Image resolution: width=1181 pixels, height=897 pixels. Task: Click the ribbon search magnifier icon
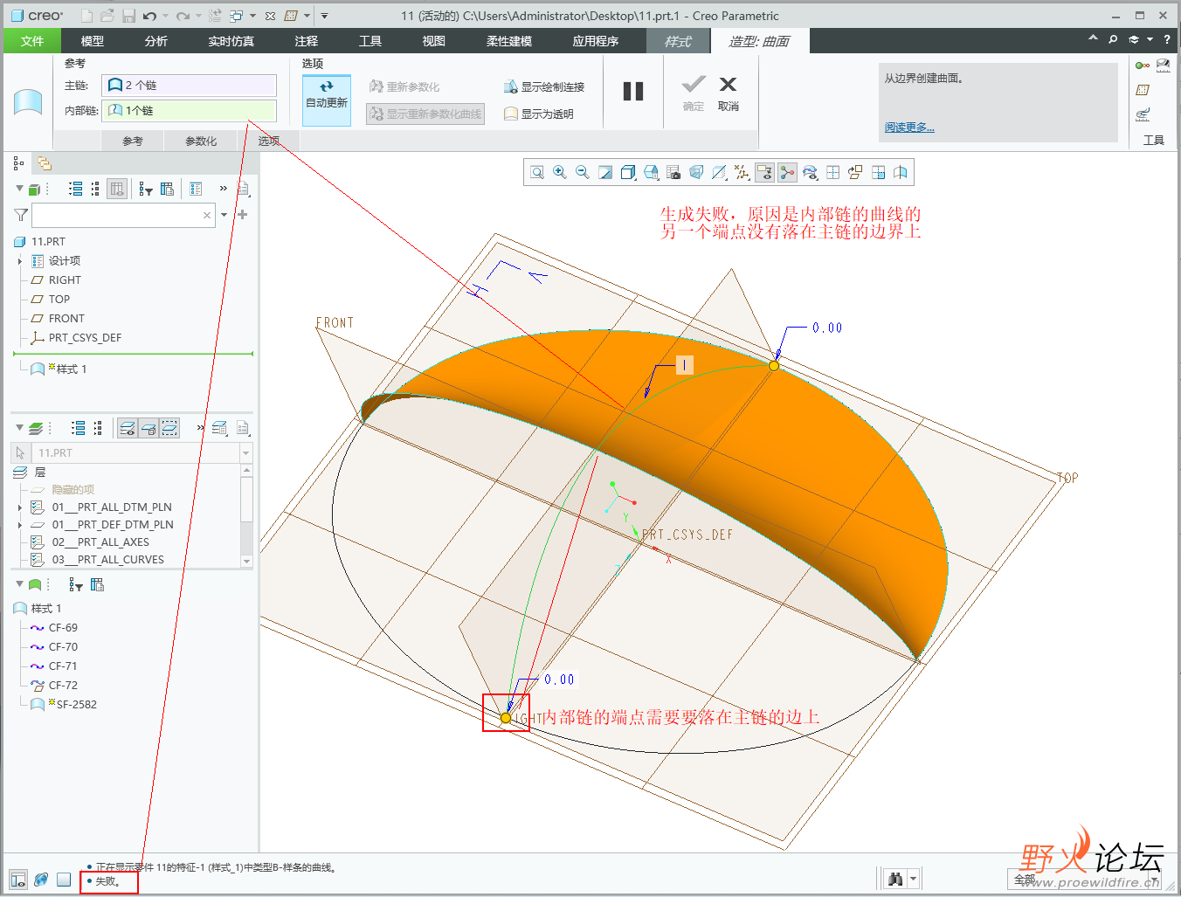[x=1113, y=39]
